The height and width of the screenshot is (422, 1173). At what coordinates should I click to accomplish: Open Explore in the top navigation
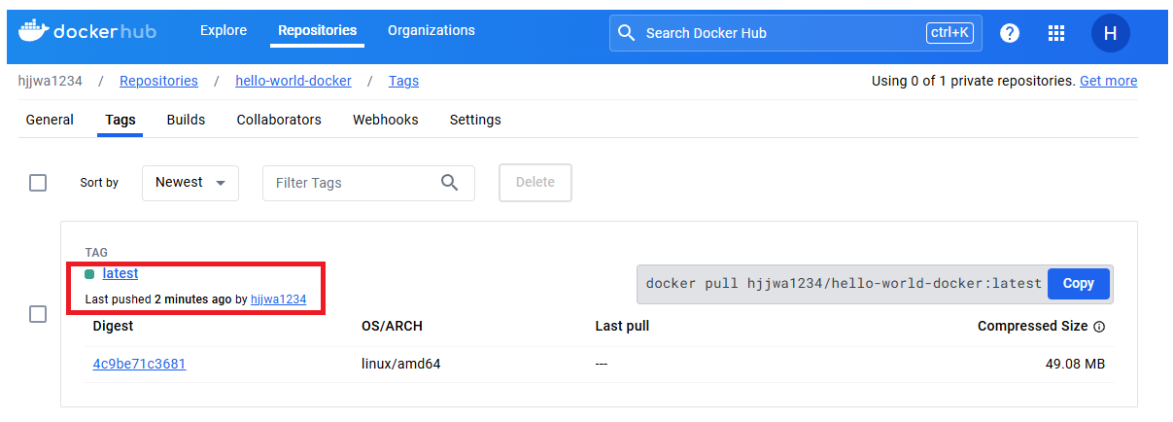coord(224,30)
